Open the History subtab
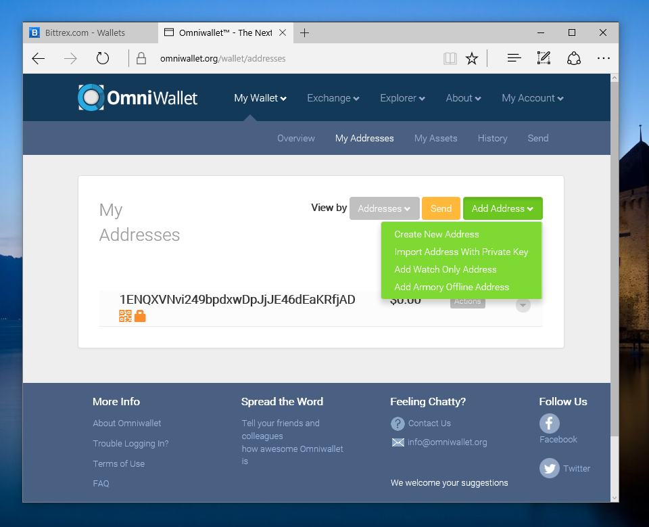 click(493, 139)
